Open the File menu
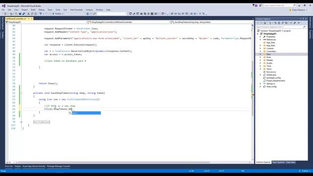The width and height of the screenshot is (313, 176). pos(3,10)
